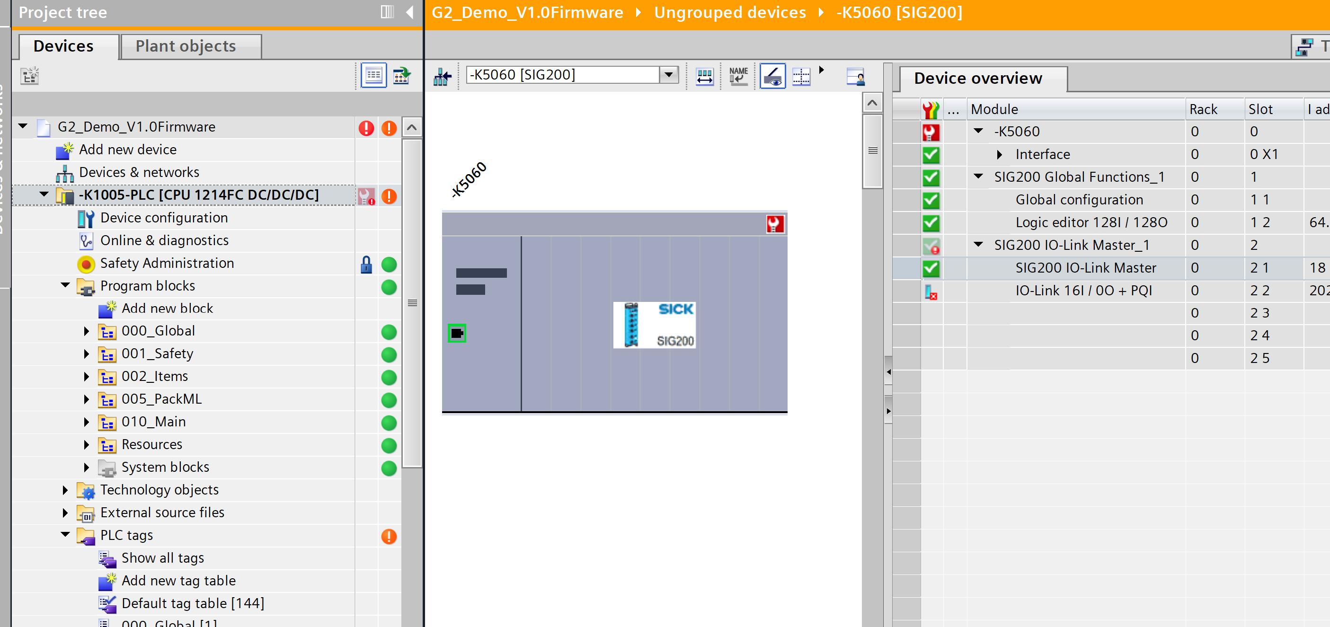Switch to the Plant objects tab
1330x627 pixels.
click(186, 46)
